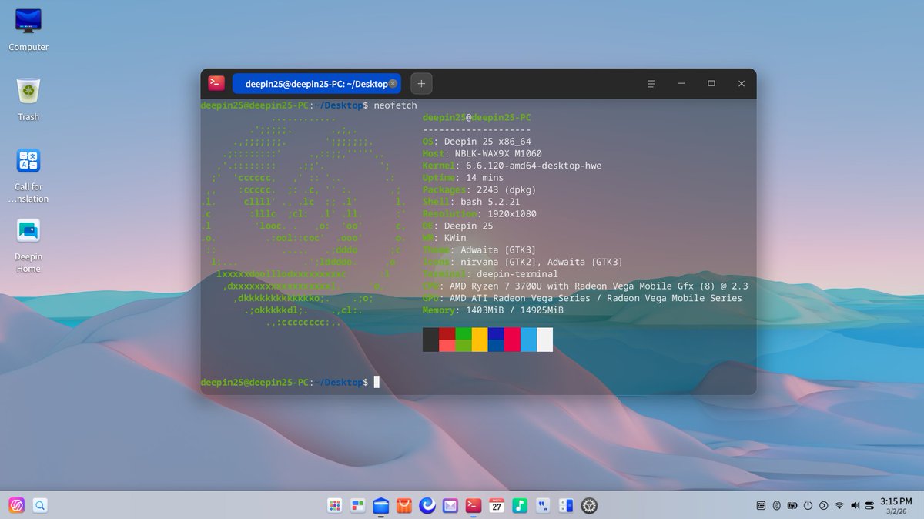
Task: Open Control Center via the gear icon
Action: tap(589, 505)
